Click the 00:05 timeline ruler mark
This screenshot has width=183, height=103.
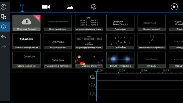(122, 71)
